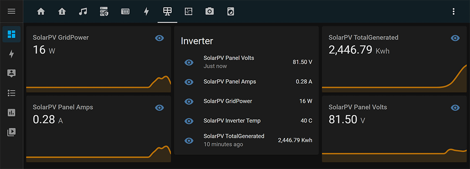470x169 pixels.
Task: Click the large 0.28 A reading on card
Action: [47, 120]
